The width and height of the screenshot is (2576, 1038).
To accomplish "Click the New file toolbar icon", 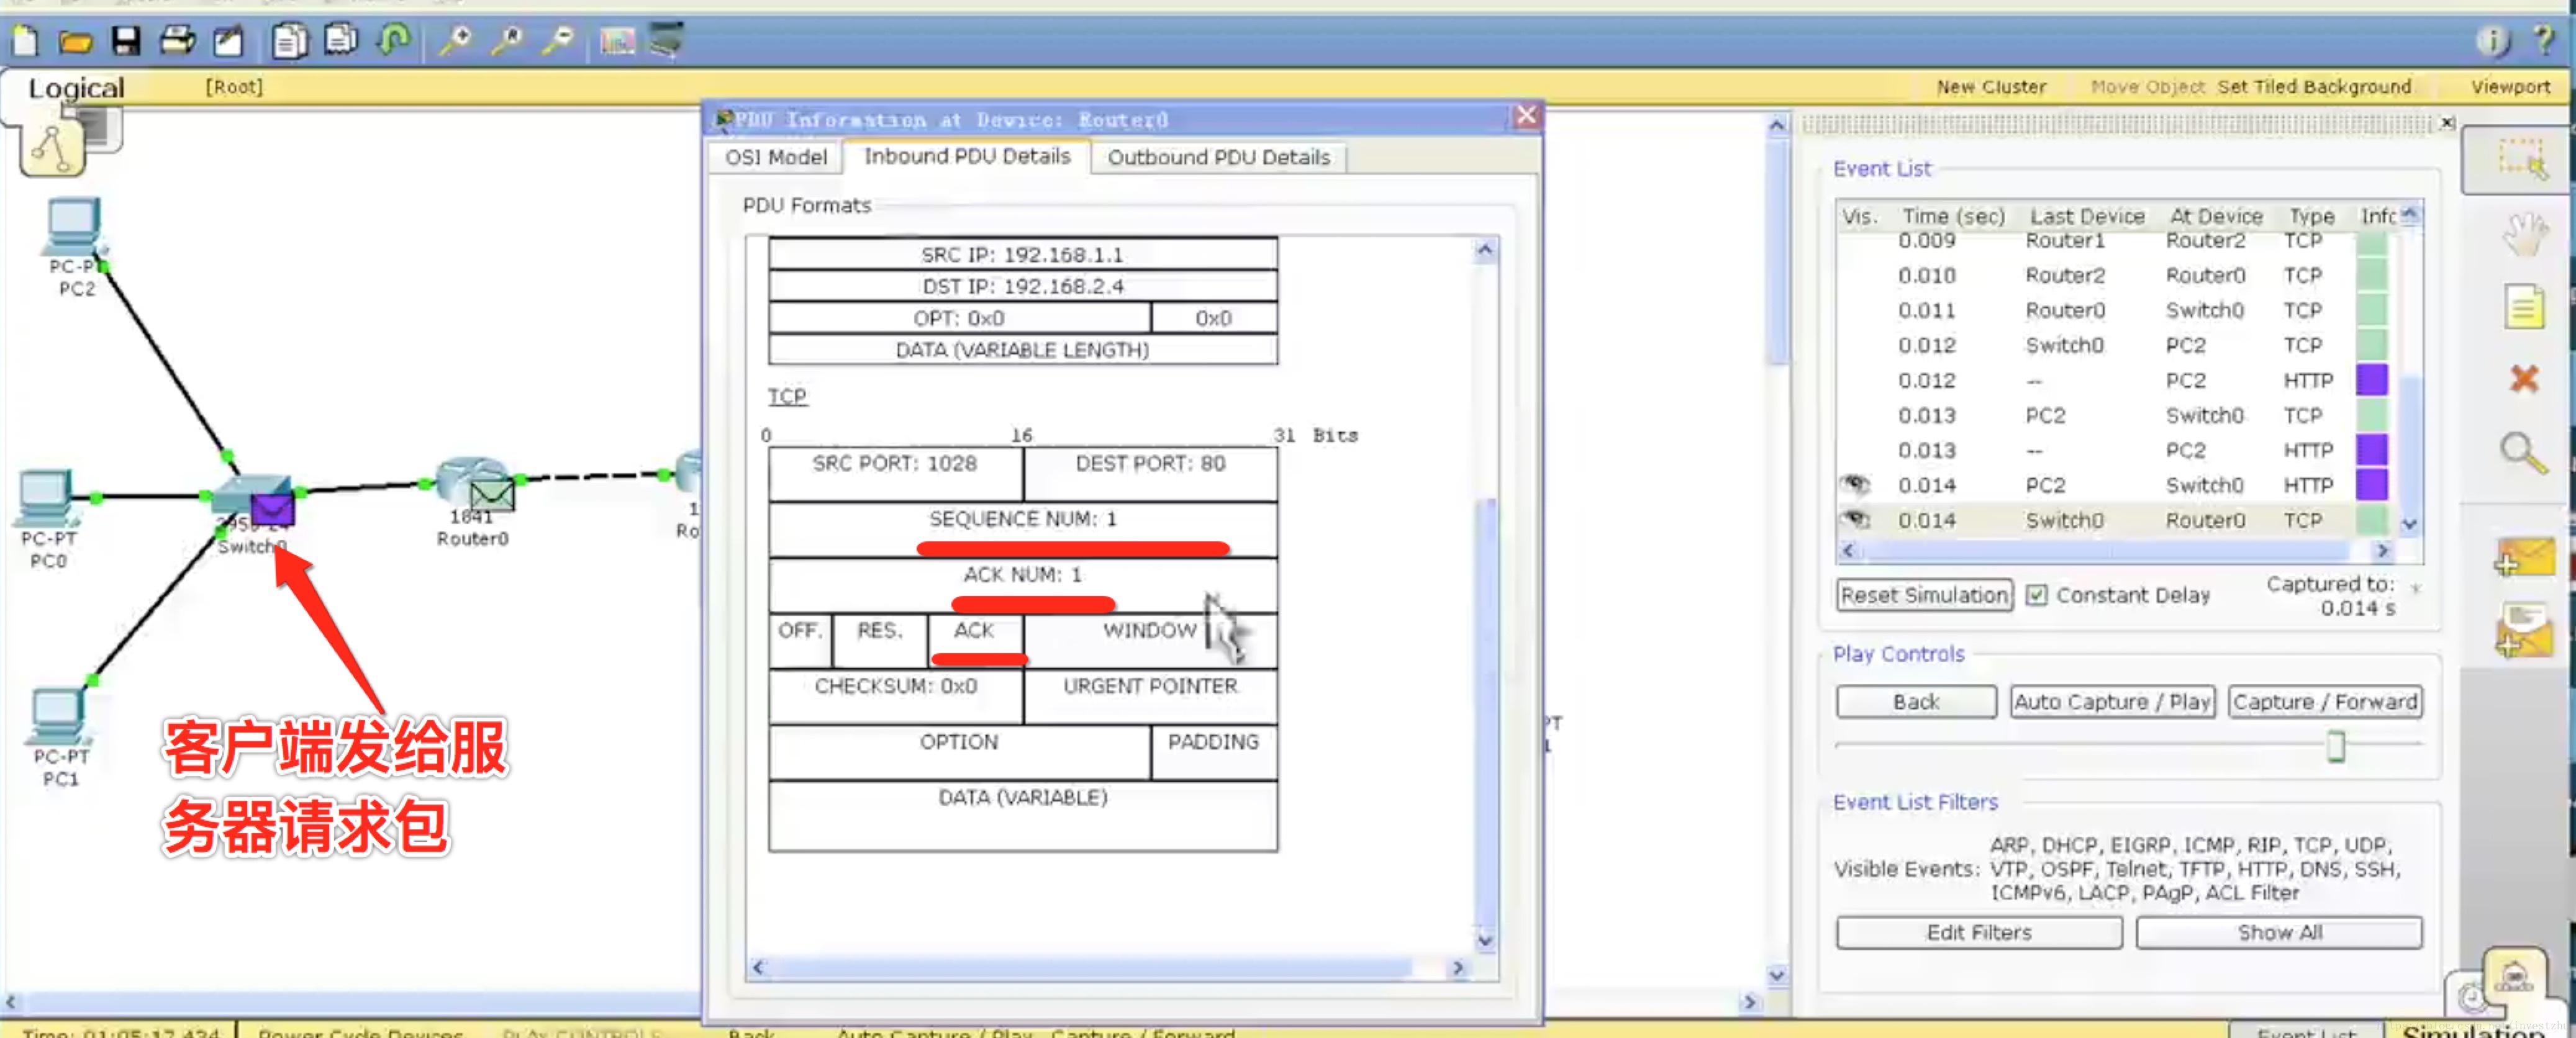I will [x=25, y=40].
